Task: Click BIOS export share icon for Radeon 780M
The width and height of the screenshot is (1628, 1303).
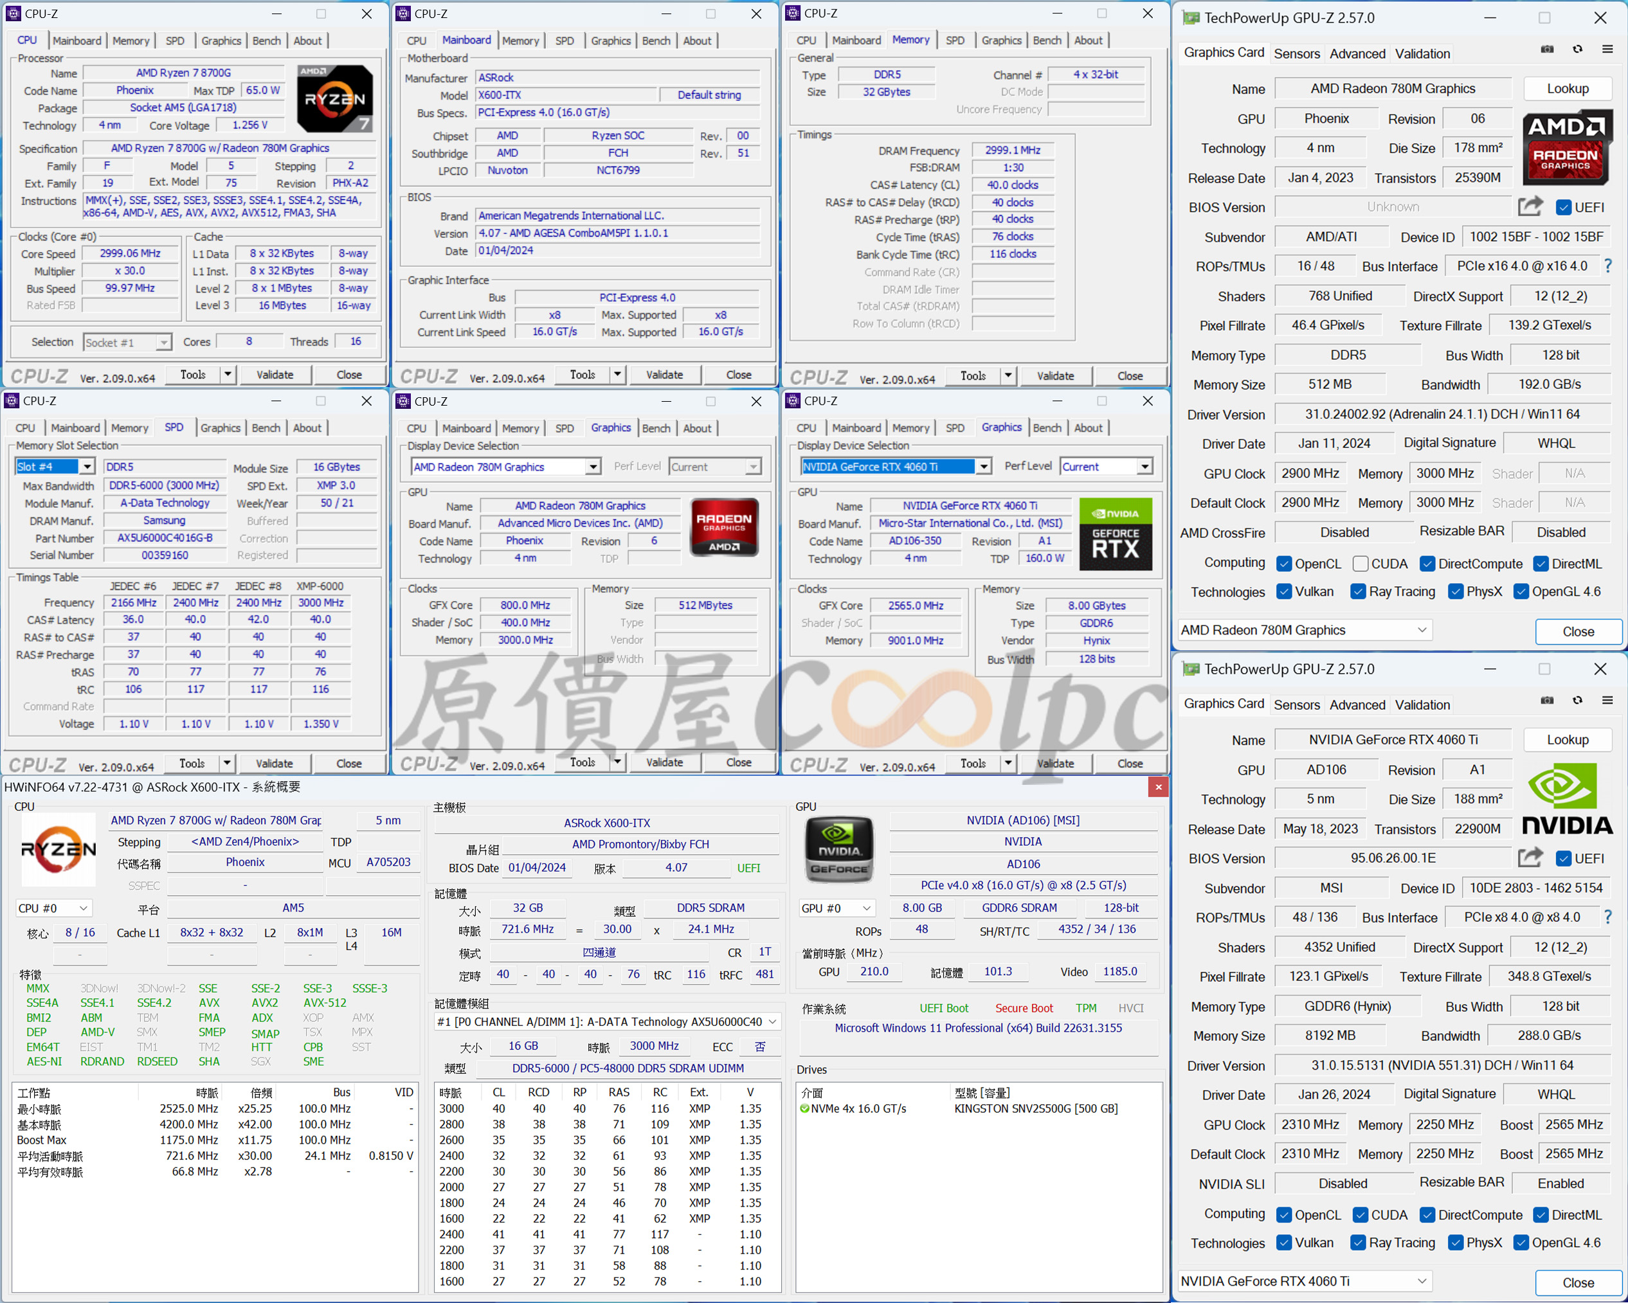Action: coord(1530,206)
